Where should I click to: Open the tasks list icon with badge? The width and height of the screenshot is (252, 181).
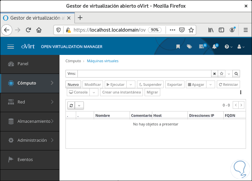coord(202,46)
